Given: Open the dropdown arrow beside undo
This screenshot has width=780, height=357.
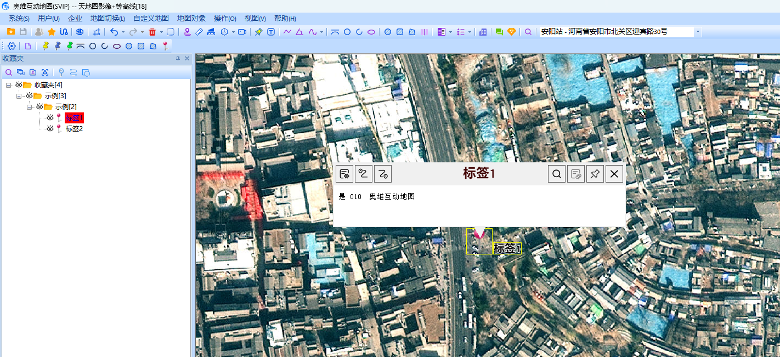Looking at the screenshot, I should [123, 32].
